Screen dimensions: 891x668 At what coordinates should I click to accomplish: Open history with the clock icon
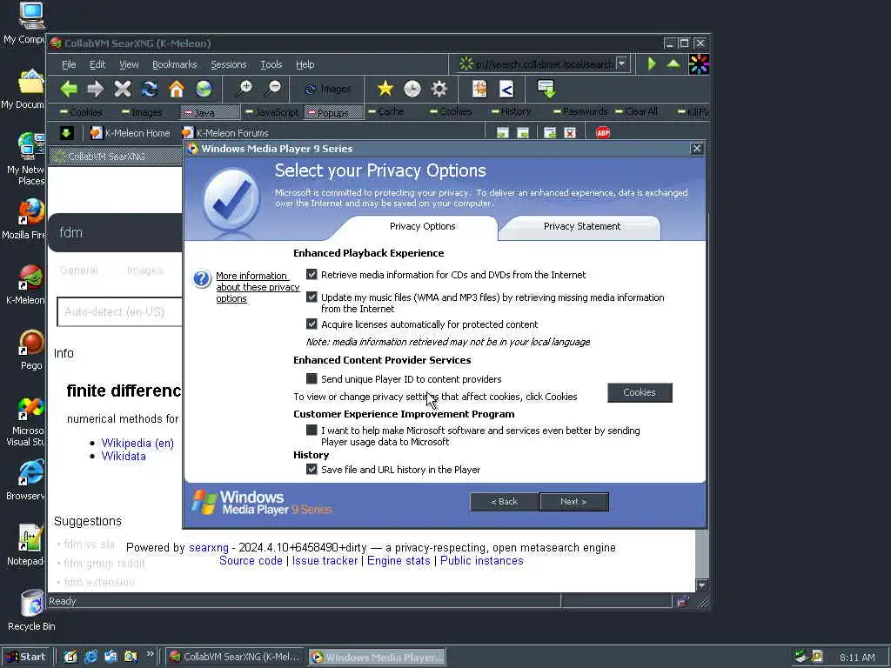[x=412, y=89]
